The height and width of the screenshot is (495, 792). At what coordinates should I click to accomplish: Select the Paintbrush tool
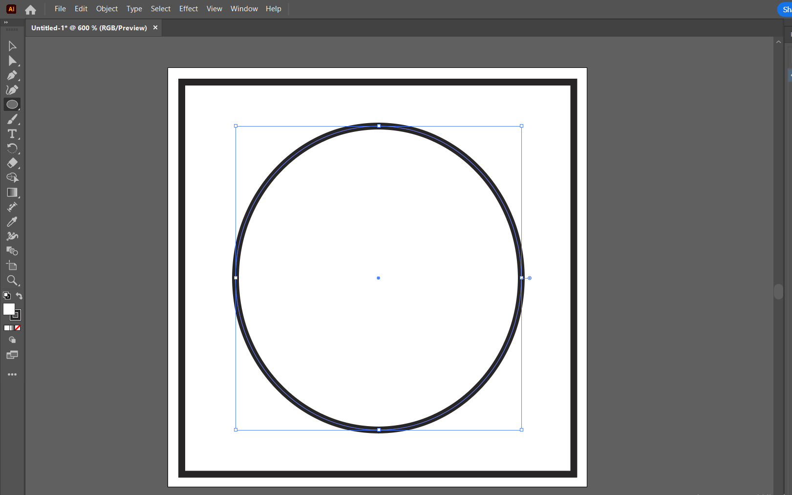point(12,119)
